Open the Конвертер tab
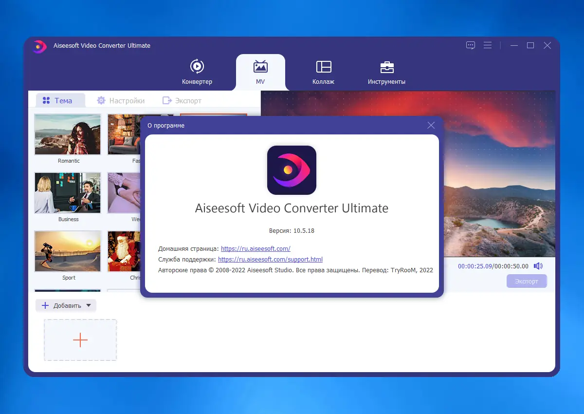This screenshot has width=584, height=414. [197, 72]
